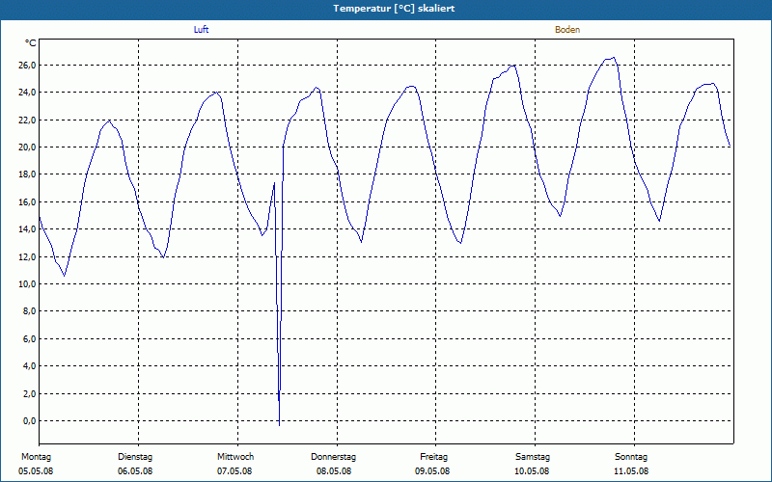Viewport: 772px width, 482px height.
Task: Click the bottom tip of the Wednesday temperature spike
Action: (x=280, y=425)
